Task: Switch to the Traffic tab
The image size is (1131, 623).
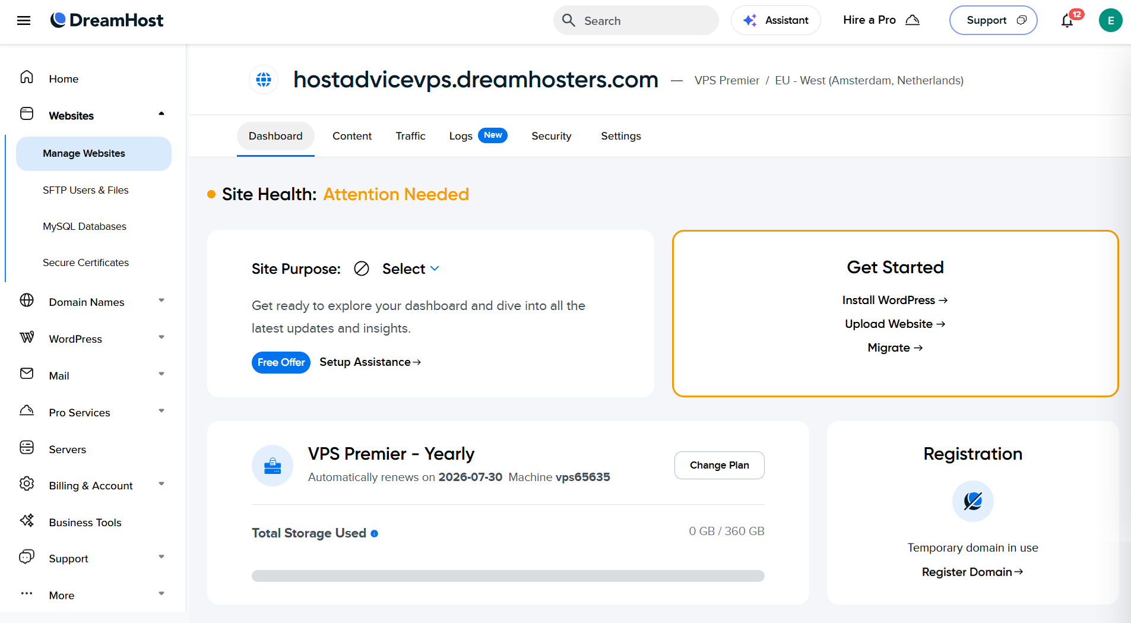Action: [410, 136]
